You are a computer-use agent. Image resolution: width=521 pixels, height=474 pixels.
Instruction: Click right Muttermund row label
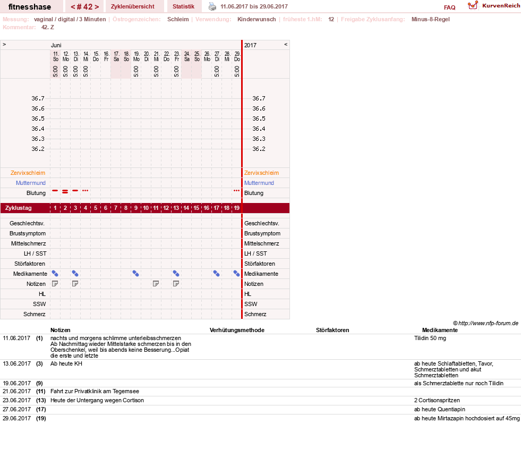click(x=259, y=183)
